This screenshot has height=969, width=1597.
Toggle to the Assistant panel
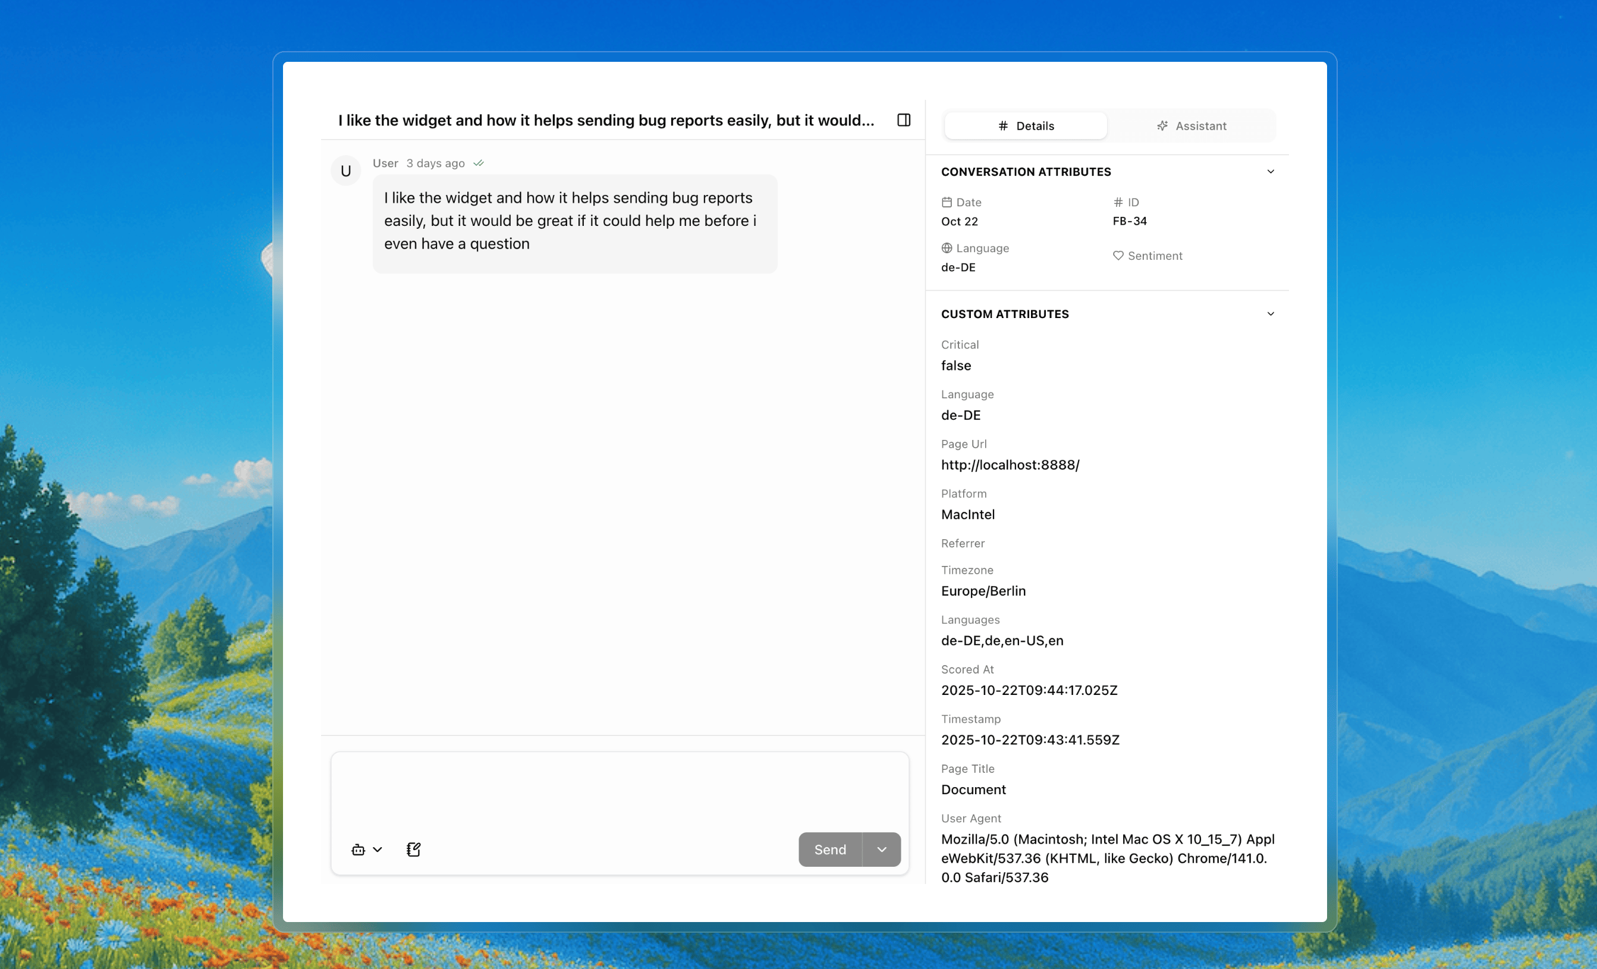point(1193,126)
